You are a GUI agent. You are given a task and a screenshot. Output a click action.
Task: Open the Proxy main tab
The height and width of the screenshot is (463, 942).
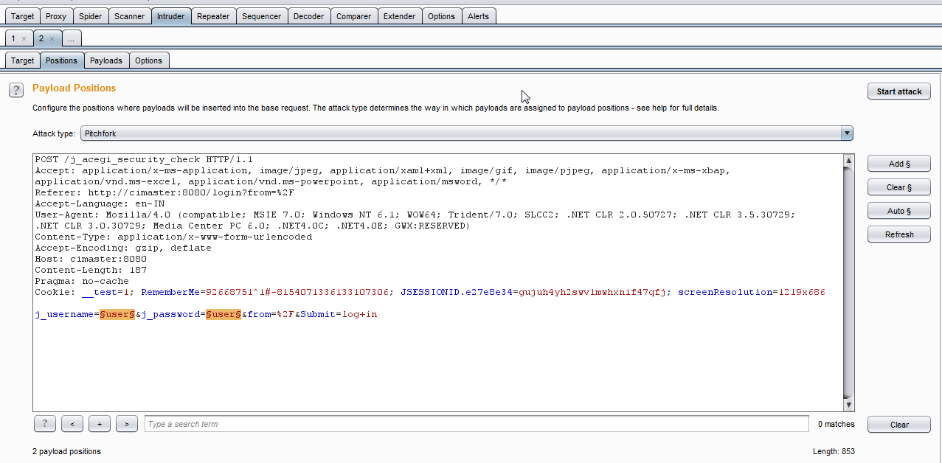pyautogui.click(x=56, y=16)
